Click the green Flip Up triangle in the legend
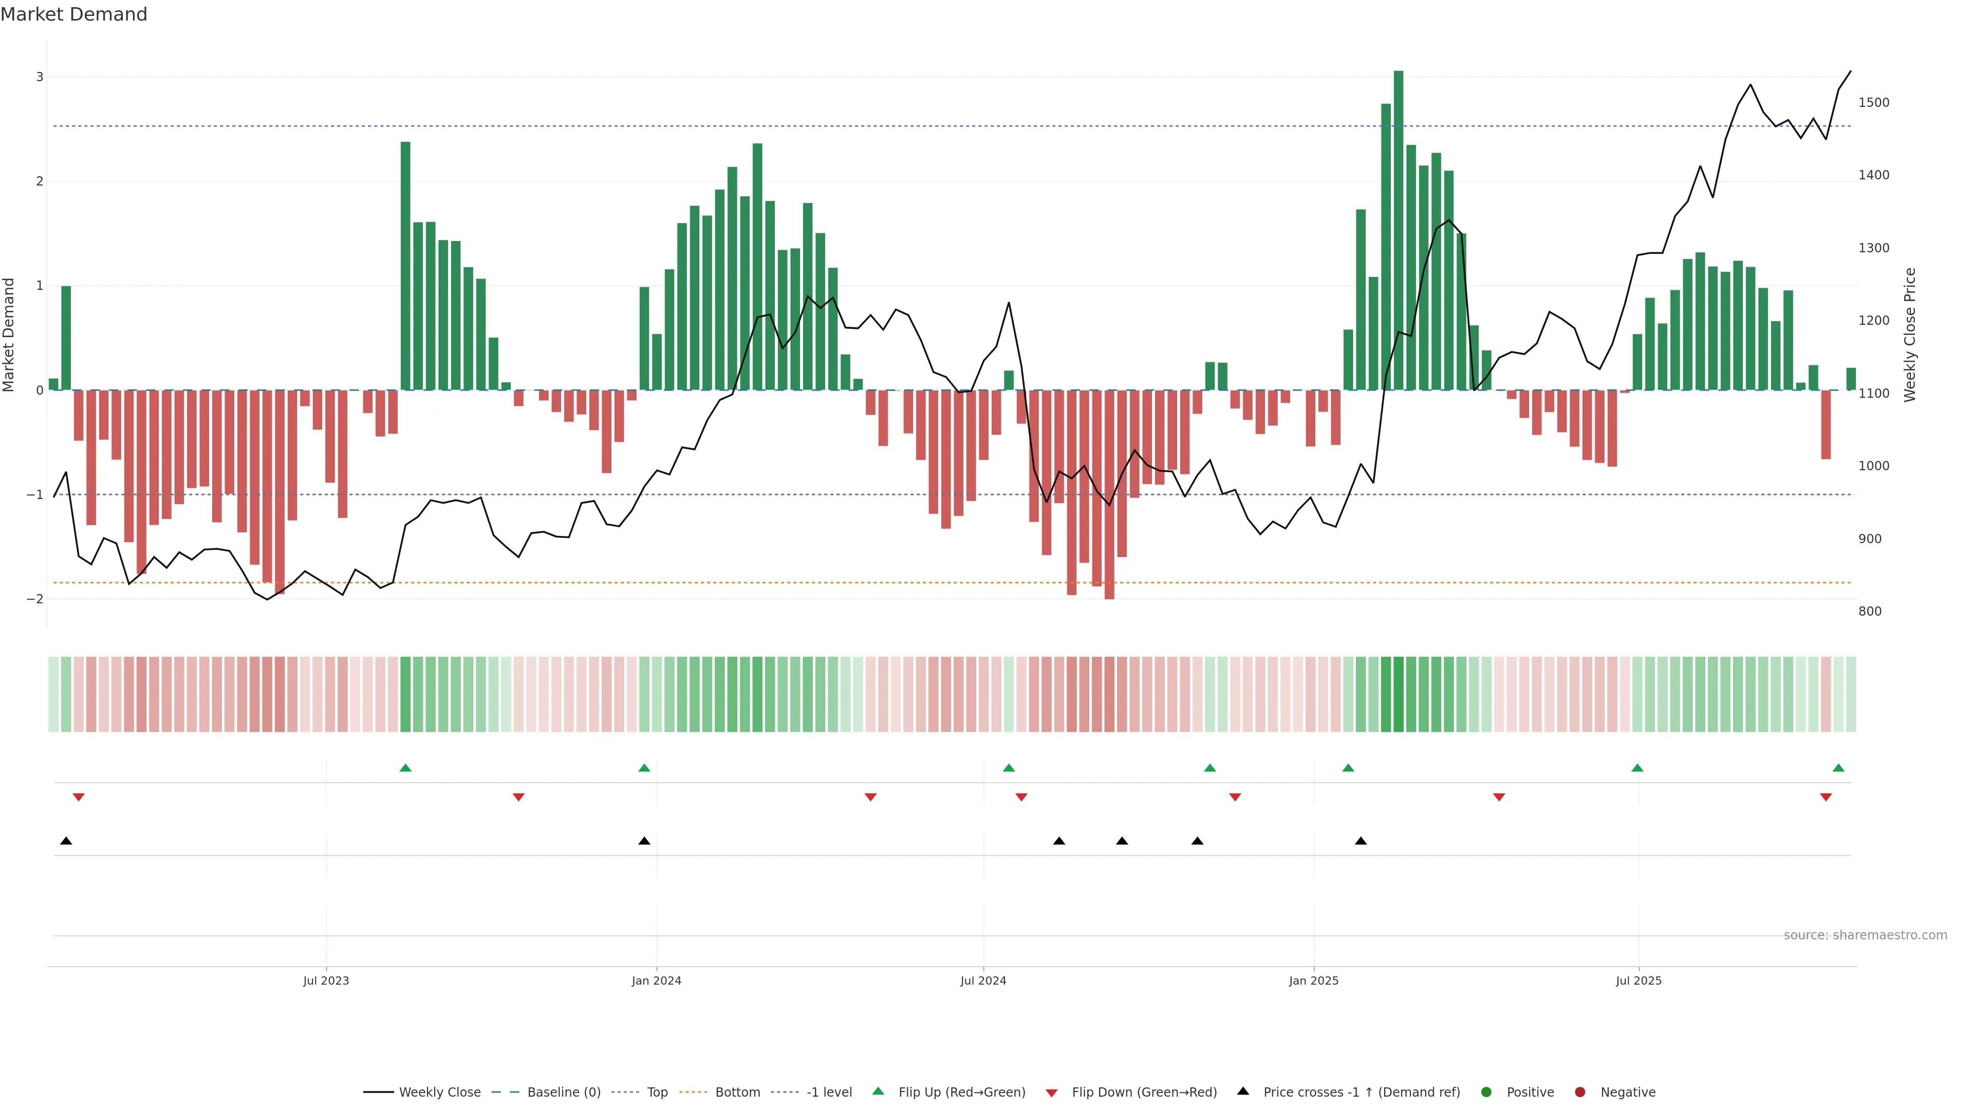The width and height of the screenshot is (1973, 1110). pos(878,1091)
